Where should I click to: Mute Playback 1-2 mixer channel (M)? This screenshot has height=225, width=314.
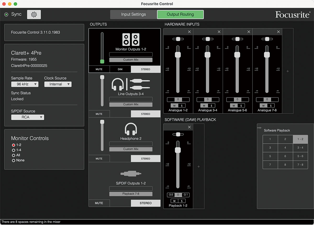click(174, 201)
